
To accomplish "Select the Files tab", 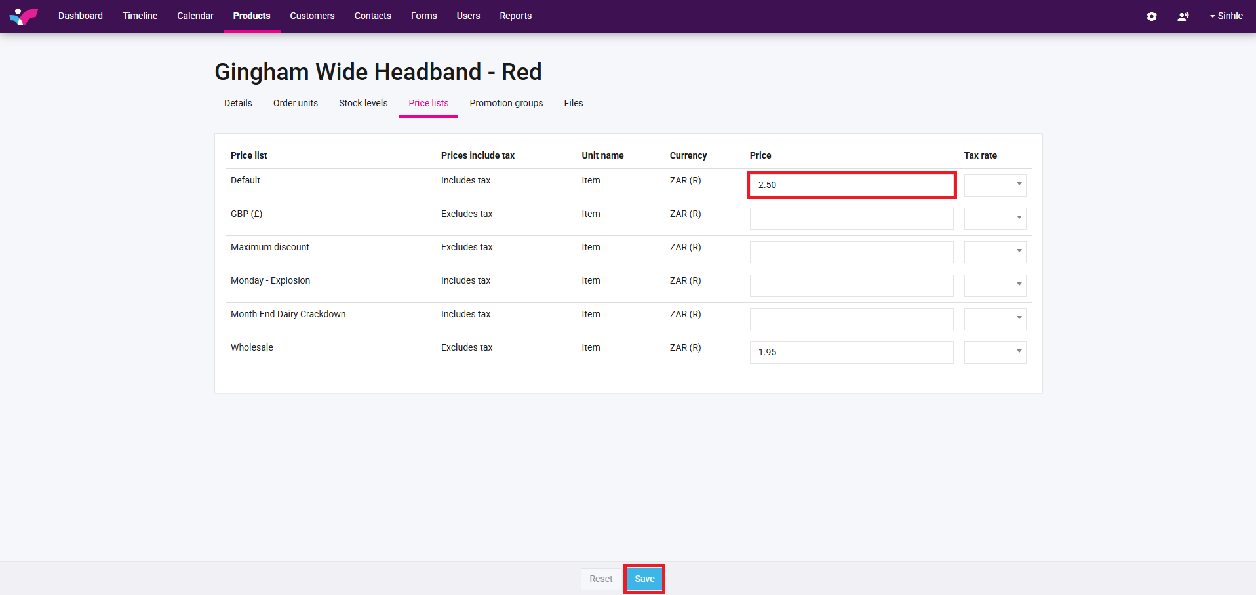I will coord(573,103).
